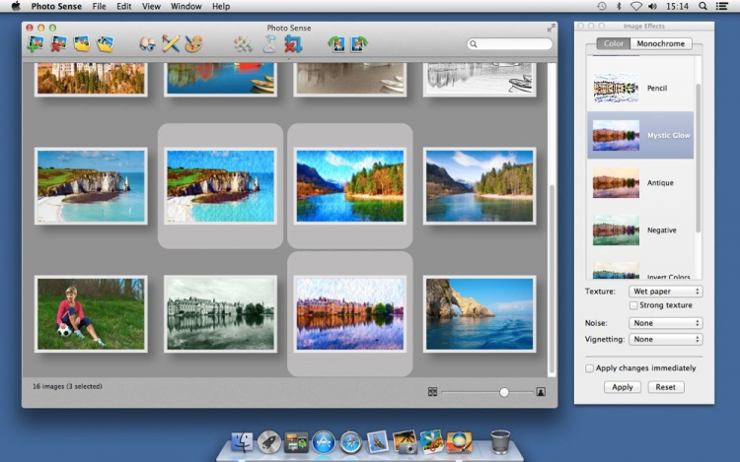The height and width of the screenshot is (462, 740).
Task: Expand the Noise dropdown
Action: [666, 323]
